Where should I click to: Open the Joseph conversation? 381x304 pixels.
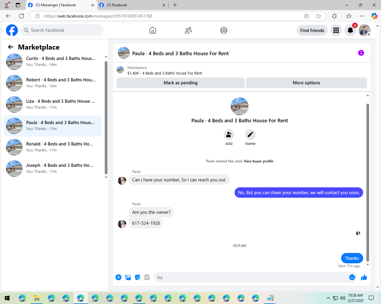(x=53, y=169)
